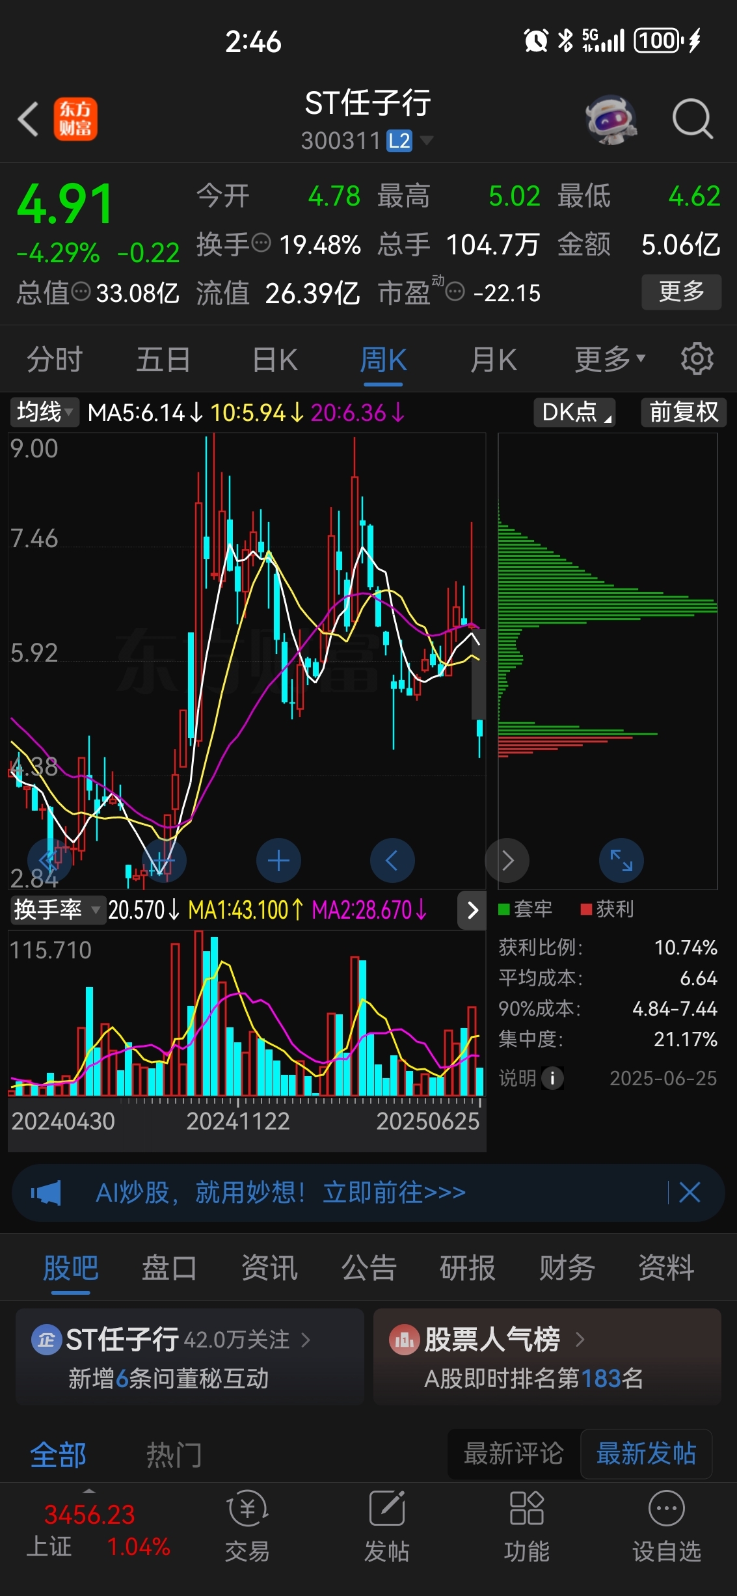
Task: Tap the megaphone announcement icon
Action: click(46, 1193)
